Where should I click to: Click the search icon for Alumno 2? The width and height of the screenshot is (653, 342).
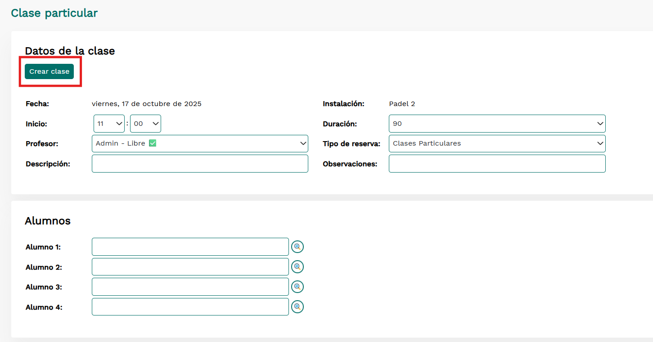297,267
